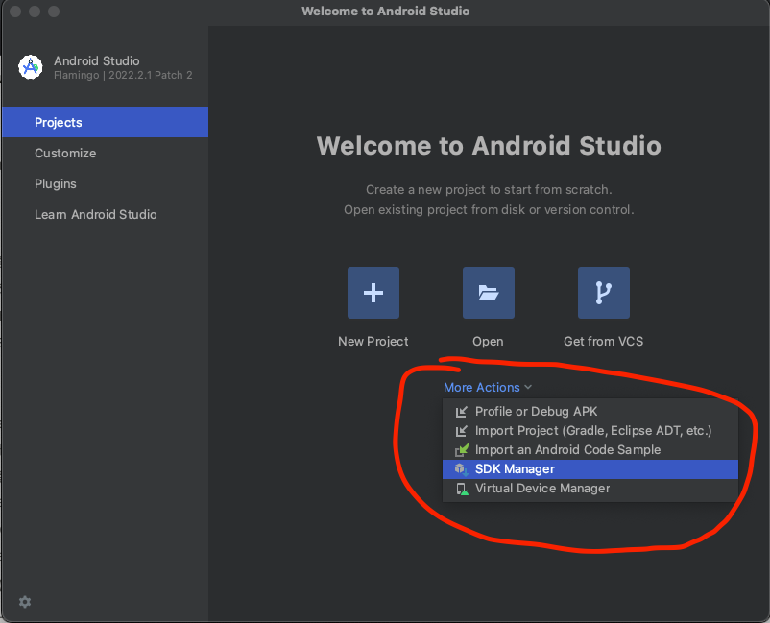Click the 'Create a new project' description text
This screenshot has width=770, height=623.
[489, 189]
